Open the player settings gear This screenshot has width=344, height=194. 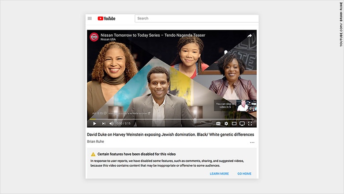tap(226, 124)
